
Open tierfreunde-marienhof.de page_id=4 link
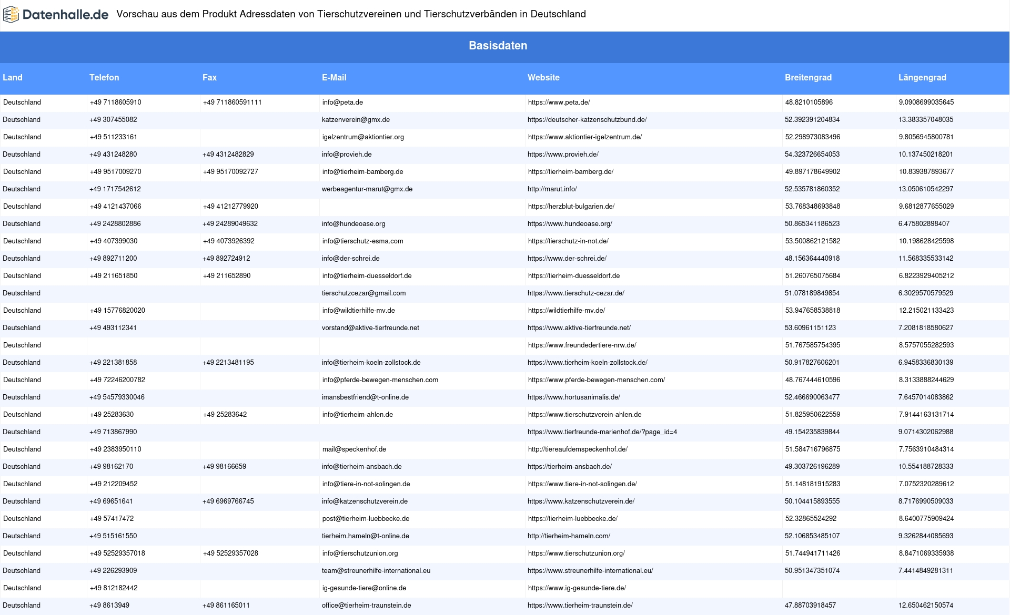[602, 432]
